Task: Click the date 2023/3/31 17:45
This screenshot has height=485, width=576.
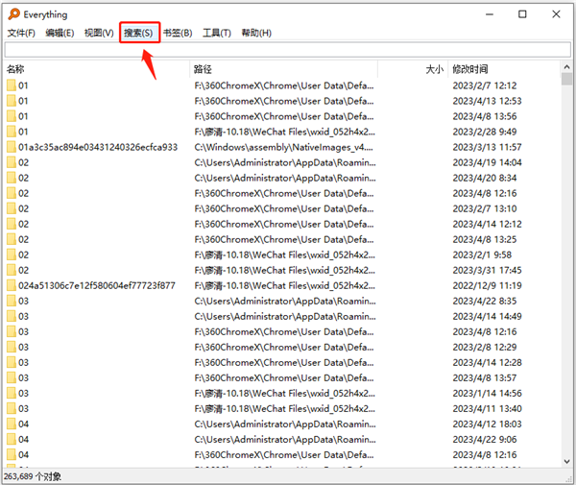Action: pyautogui.click(x=487, y=271)
